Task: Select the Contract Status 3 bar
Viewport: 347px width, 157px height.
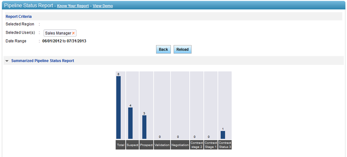Action: coord(223,135)
